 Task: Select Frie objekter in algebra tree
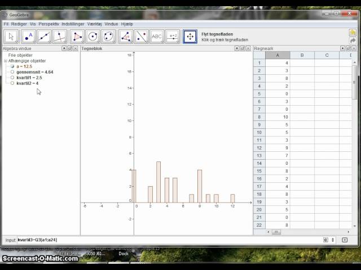click(20, 55)
